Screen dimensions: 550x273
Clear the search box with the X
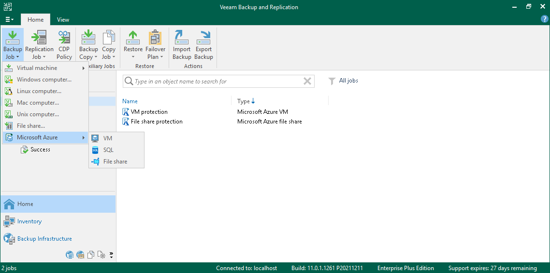coord(307,81)
